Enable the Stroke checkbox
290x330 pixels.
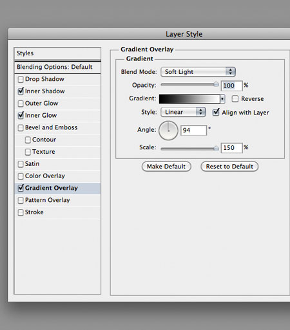click(x=21, y=212)
